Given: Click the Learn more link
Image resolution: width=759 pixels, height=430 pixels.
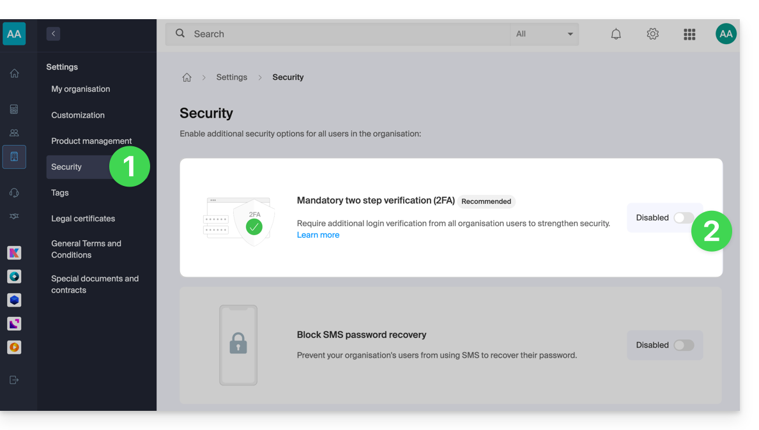Looking at the screenshot, I should [318, 235].
